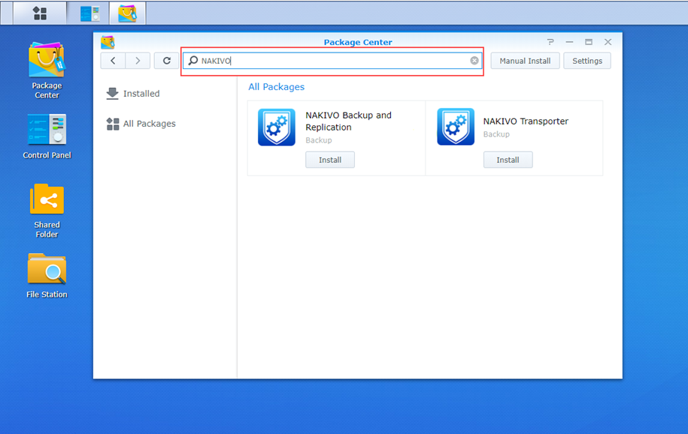
Task: Install NAKIVO Backup and Replication
Action: pos(329,160)
